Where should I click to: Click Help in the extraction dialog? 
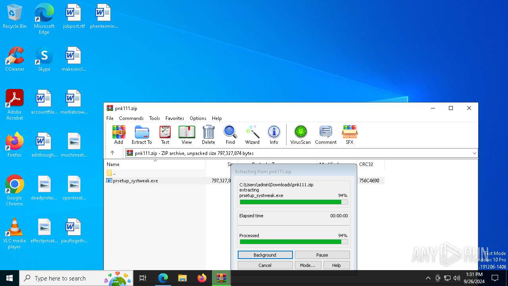pyautogui.click(x=337, y=265)
